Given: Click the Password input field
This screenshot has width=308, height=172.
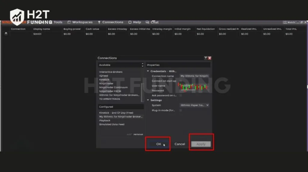Looking at the screenshot, I should point(194,91).
